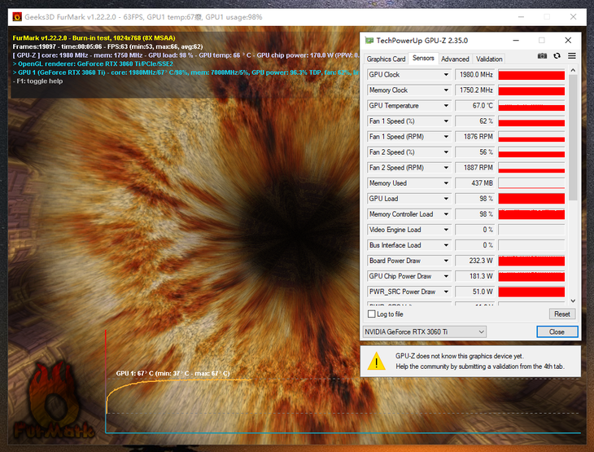Image resolution: width=594 pixels, height=452 pixels.
Task: Open the GPU Temperature sensor dropdown
Action: click(446, 106)
